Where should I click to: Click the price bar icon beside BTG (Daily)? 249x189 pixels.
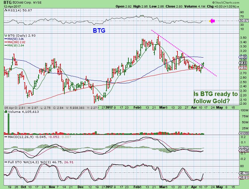(x=6, y=35)
